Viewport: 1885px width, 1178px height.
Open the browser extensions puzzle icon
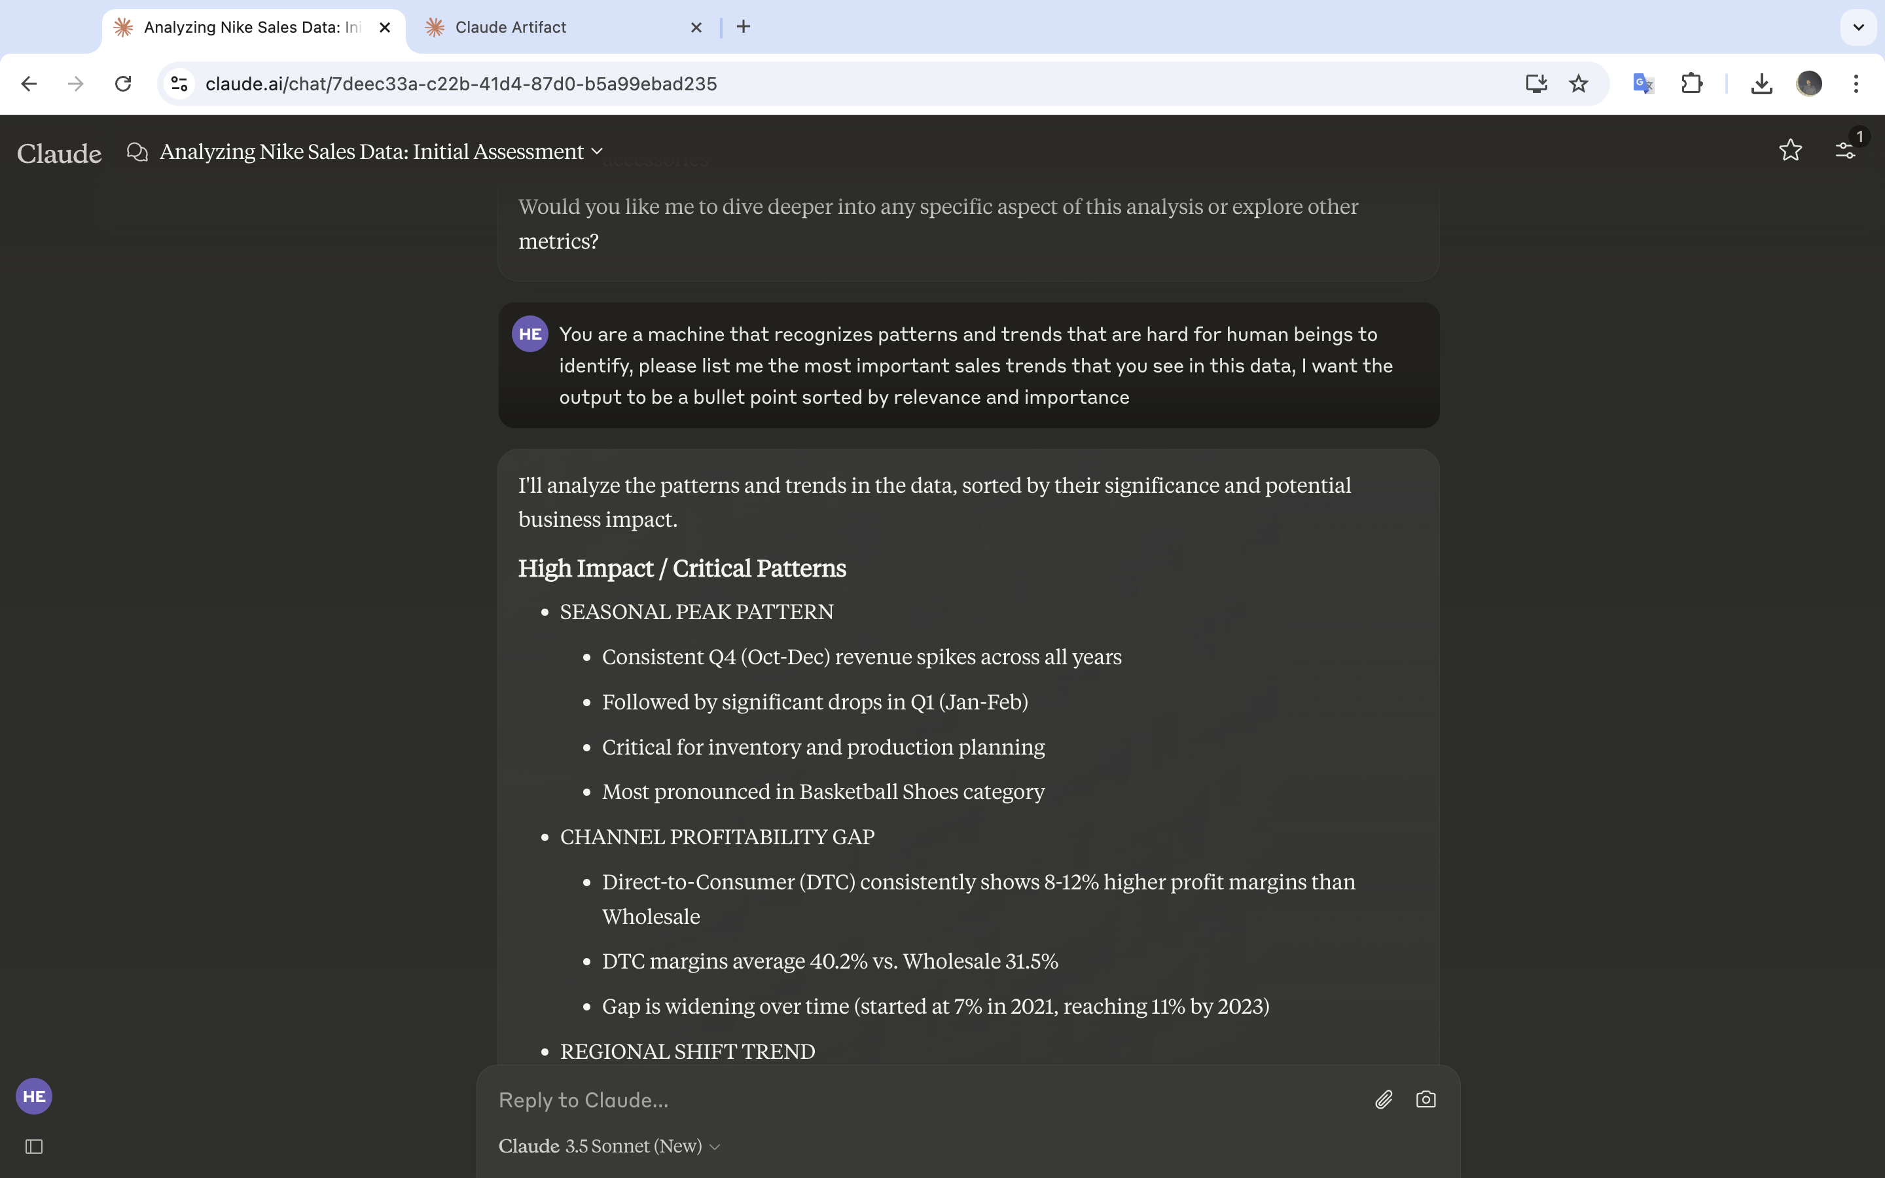tap(1691, 83)
